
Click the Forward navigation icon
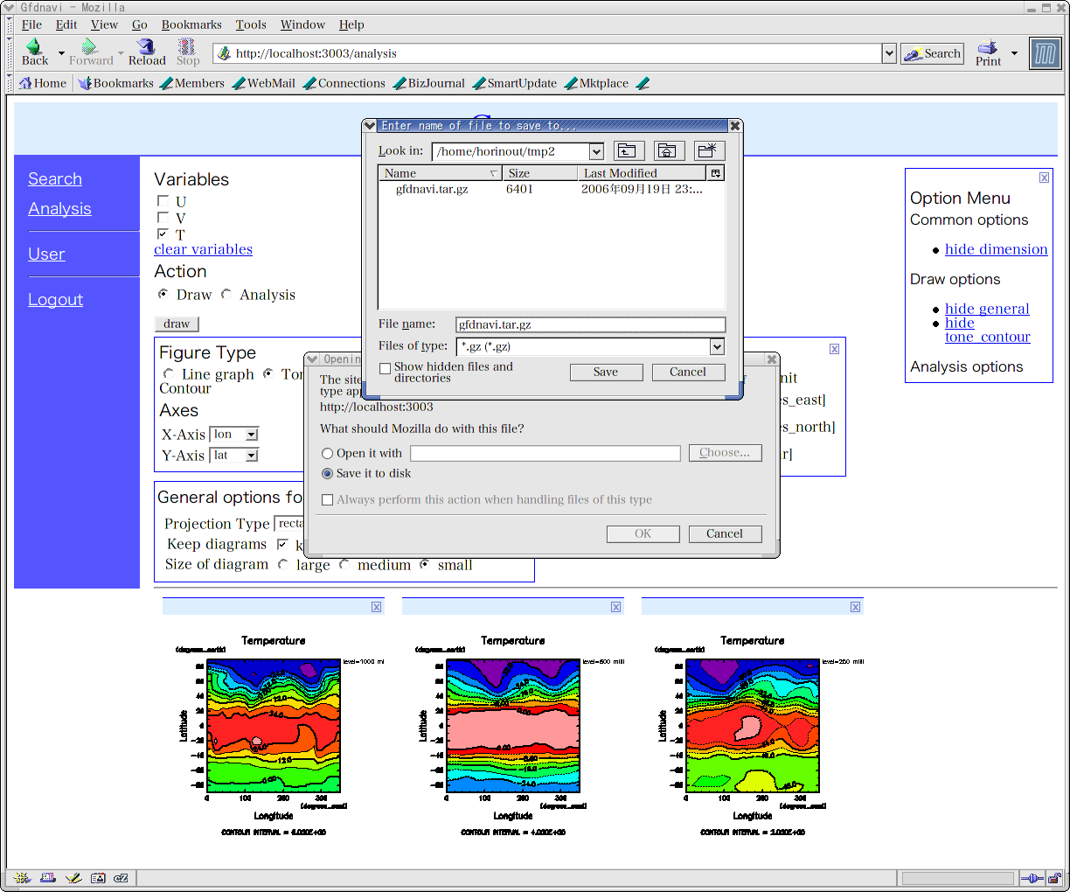coord(91,52)
